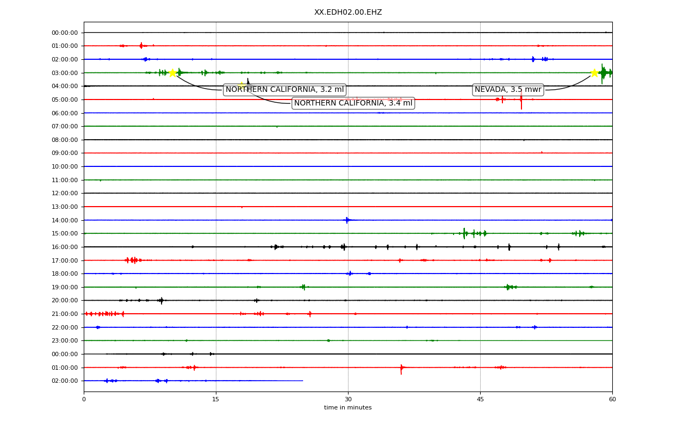
Task: Click the end of the blue 02:00:00 bottom trace
Action: (302, 381)
